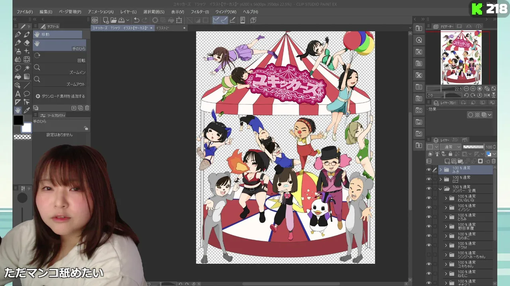Hide the ロゴ layer folder
The width and height of the screenshot is (510, 286).
pyautogui.click(x=429, y=179)
